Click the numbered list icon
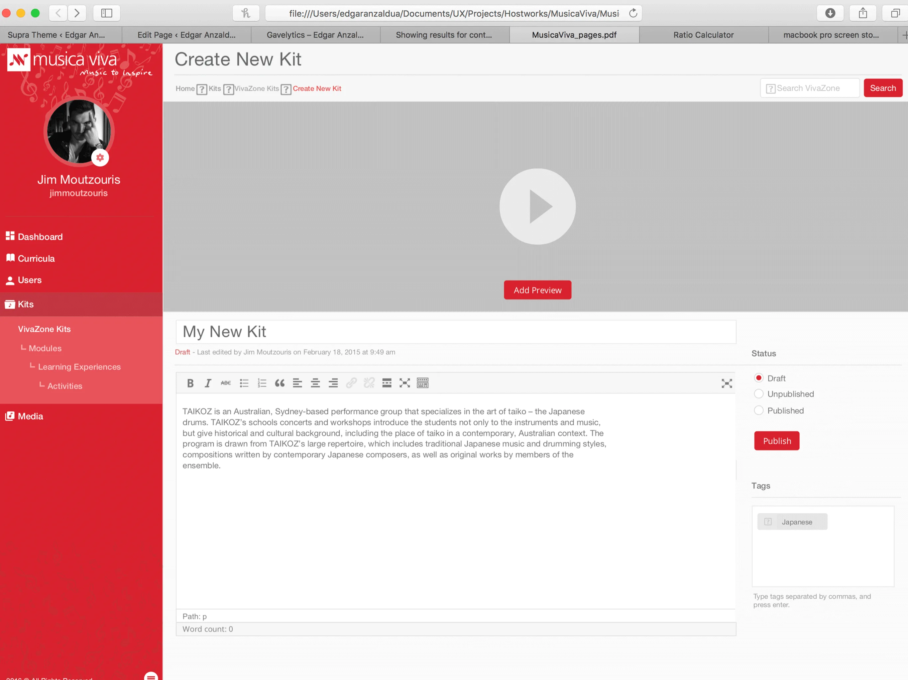Image resolution: width=908 pixels, height=680 pixels. [262, 383]
